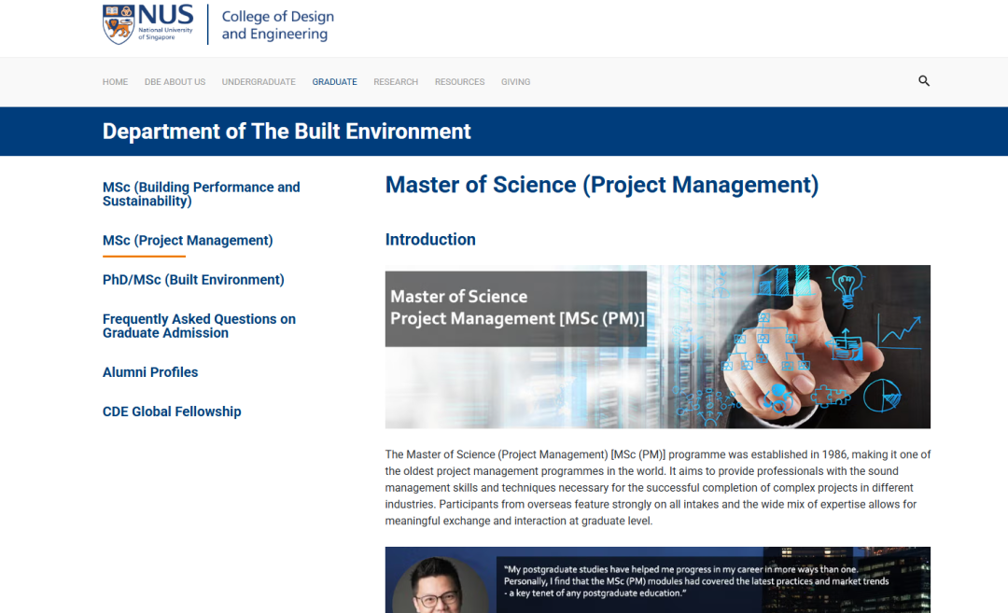Click the alumni portrait photo

click(441, 588)
